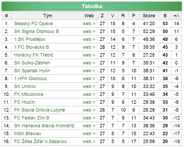184x148 pixels.
Task: Click the SK Sulko-Zábřeh team name
Action: point(32,63)
